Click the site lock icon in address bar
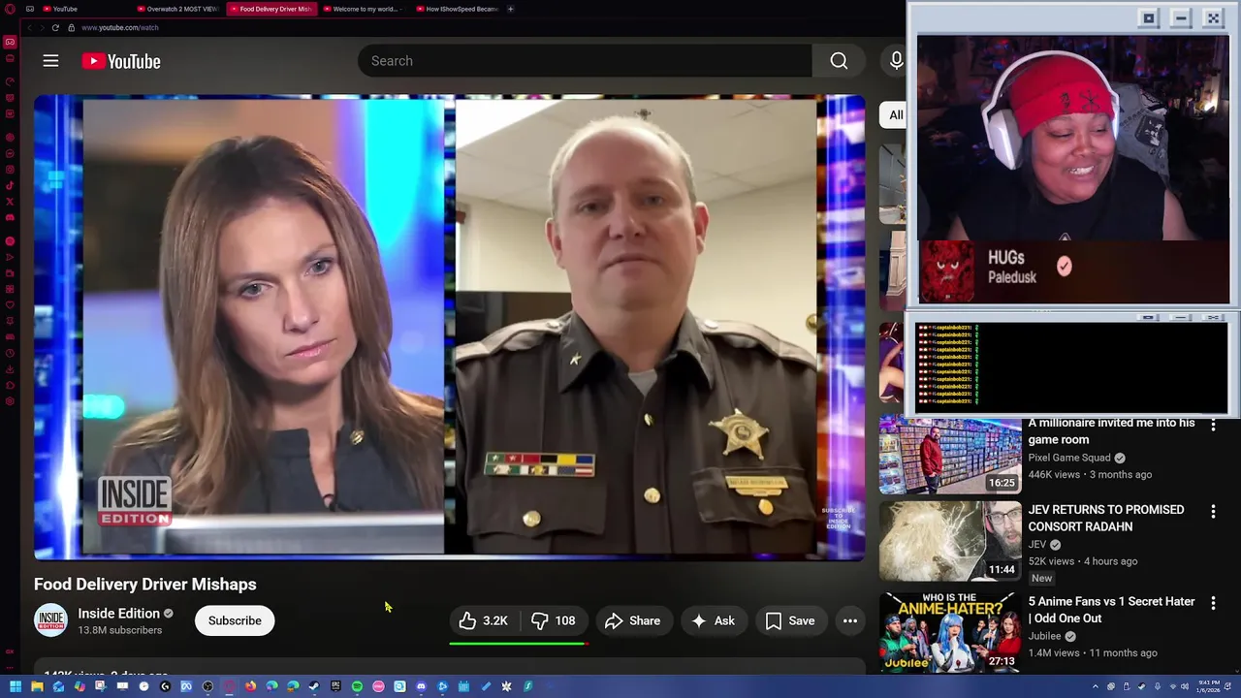Image resolution: width=1241 pixels, height=698 pixels. (71, 27)
